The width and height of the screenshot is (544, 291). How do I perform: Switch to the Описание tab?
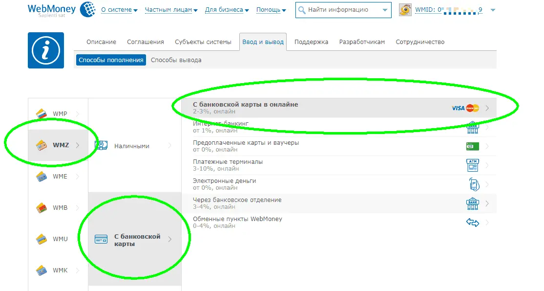101,42
